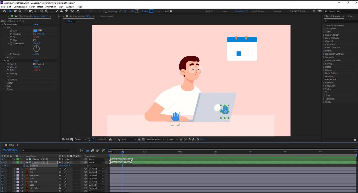Switch to the CHARACTER RIG workspace
This screenshot has height=193, width=358.
coord(297,11)
